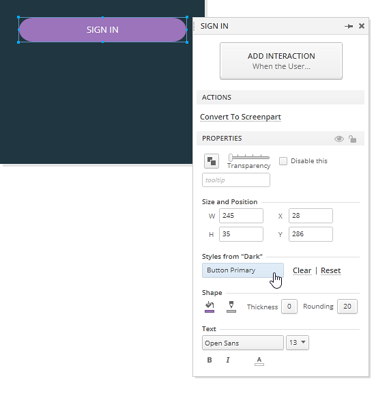Click the Clear styles link
The height and width of the screenshot is (396, 389).
(302, 270)
